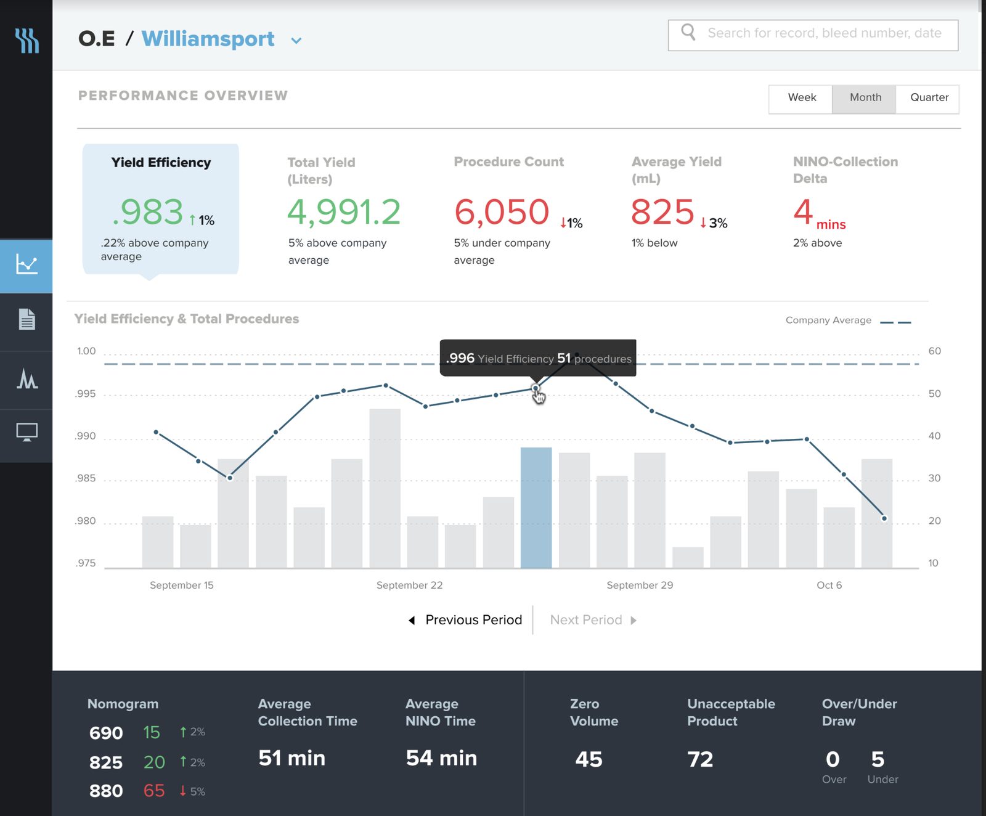The height and width of the screenshot is (816, 986).
Task: Click the Next Period right arrow icon
Action: [634, 620]
